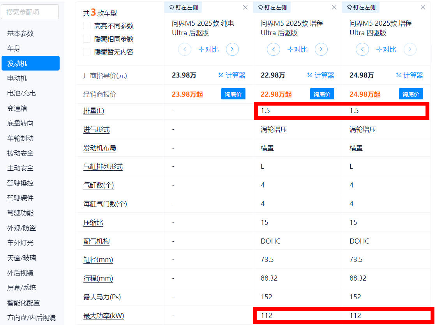Add 增程 Ultra 后驱版 to comparison
This screenshot has width=436, height=325.
pos(297,49)
